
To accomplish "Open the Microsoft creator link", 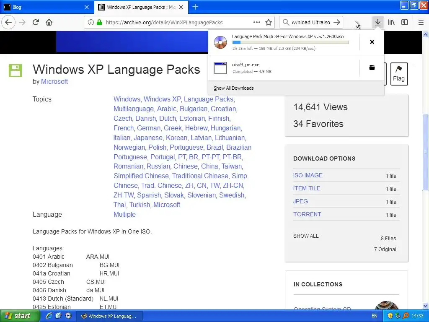I will [x=54, y=81].
